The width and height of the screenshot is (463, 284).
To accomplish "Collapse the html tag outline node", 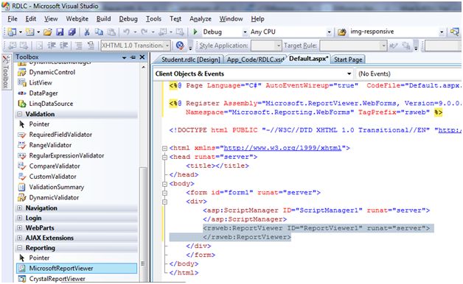I will click(164, 148).
